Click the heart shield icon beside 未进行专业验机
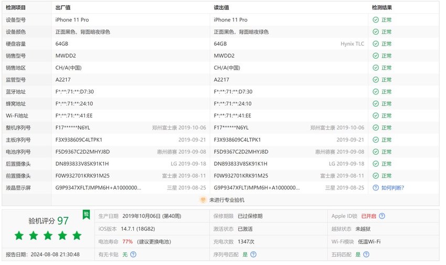The height and width of the screenshot is (265, 446). [203, 200]
